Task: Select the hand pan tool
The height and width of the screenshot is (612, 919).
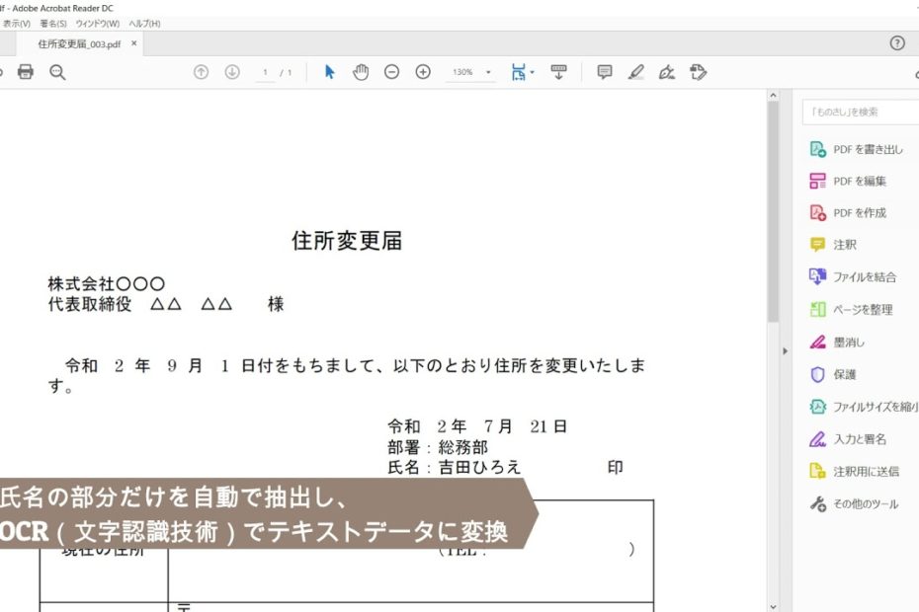Action: pyautogui.click(x=361, y=72)
